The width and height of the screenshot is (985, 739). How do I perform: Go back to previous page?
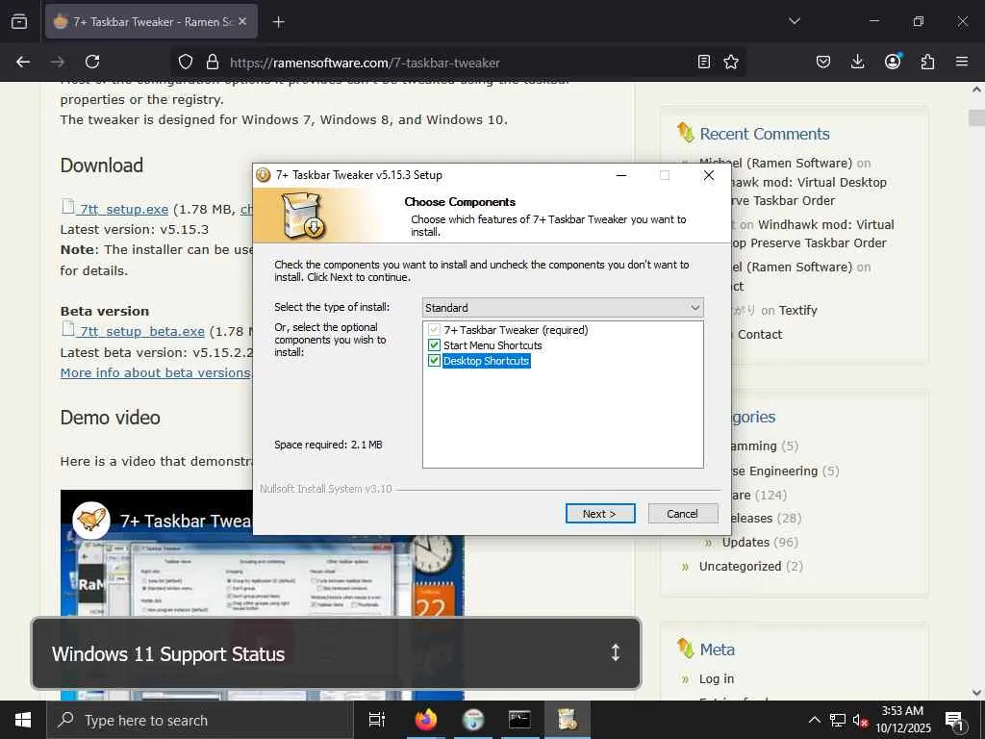click(x=23, y=62)
